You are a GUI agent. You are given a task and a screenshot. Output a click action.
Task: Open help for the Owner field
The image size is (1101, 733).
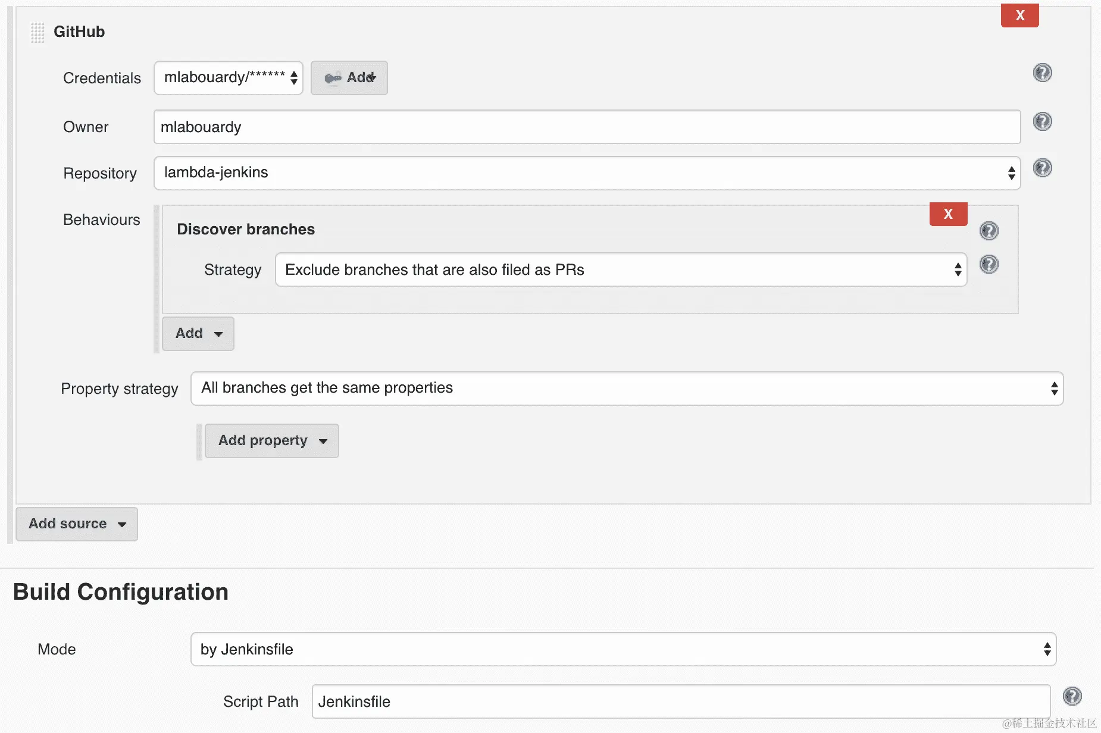[x=1042, y=122]
